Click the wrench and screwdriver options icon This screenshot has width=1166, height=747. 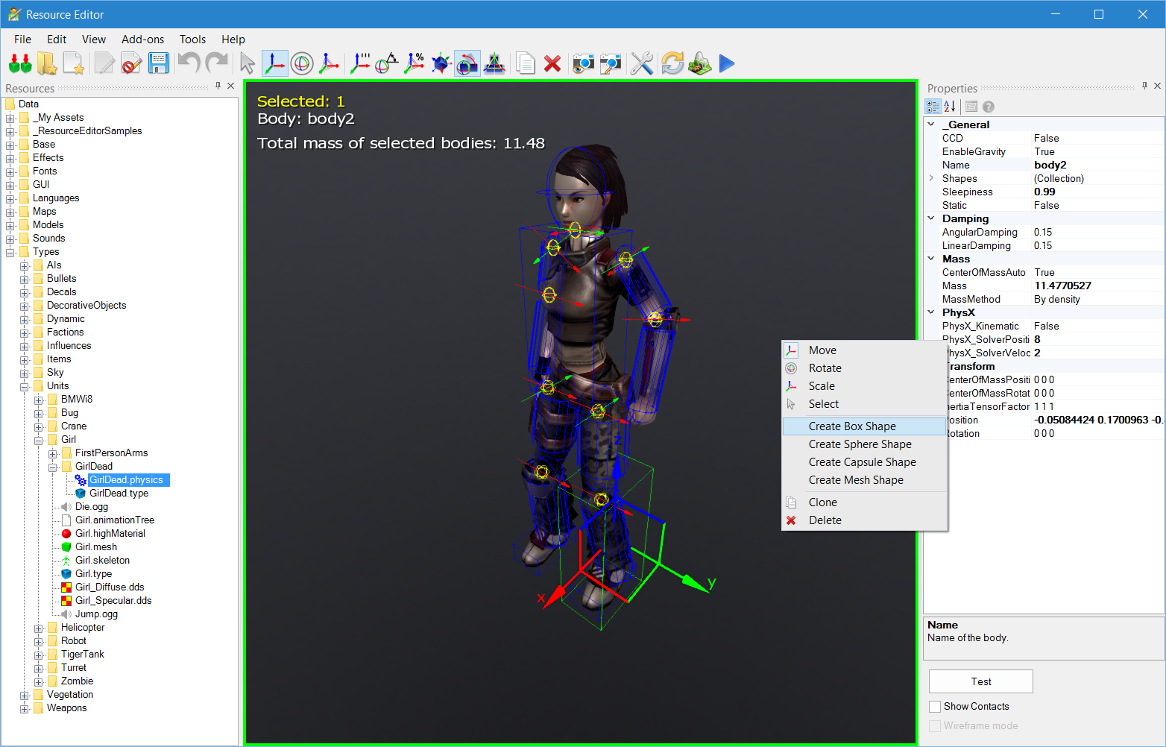(x=641, y=64)
